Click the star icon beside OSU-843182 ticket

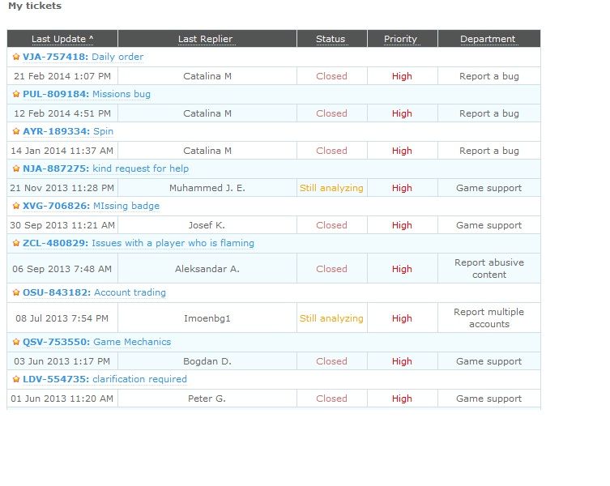pos(16,293)
